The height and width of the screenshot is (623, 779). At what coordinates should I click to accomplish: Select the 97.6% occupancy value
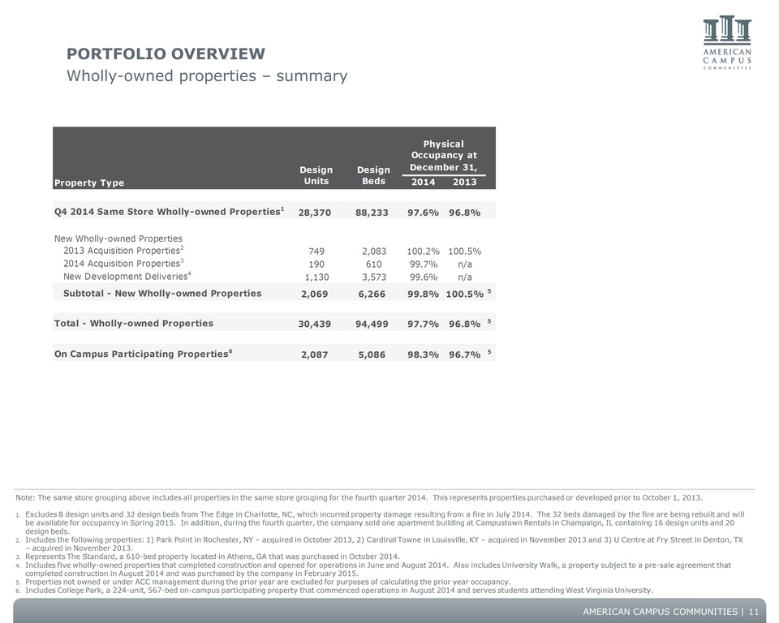(x=423, y=213)
